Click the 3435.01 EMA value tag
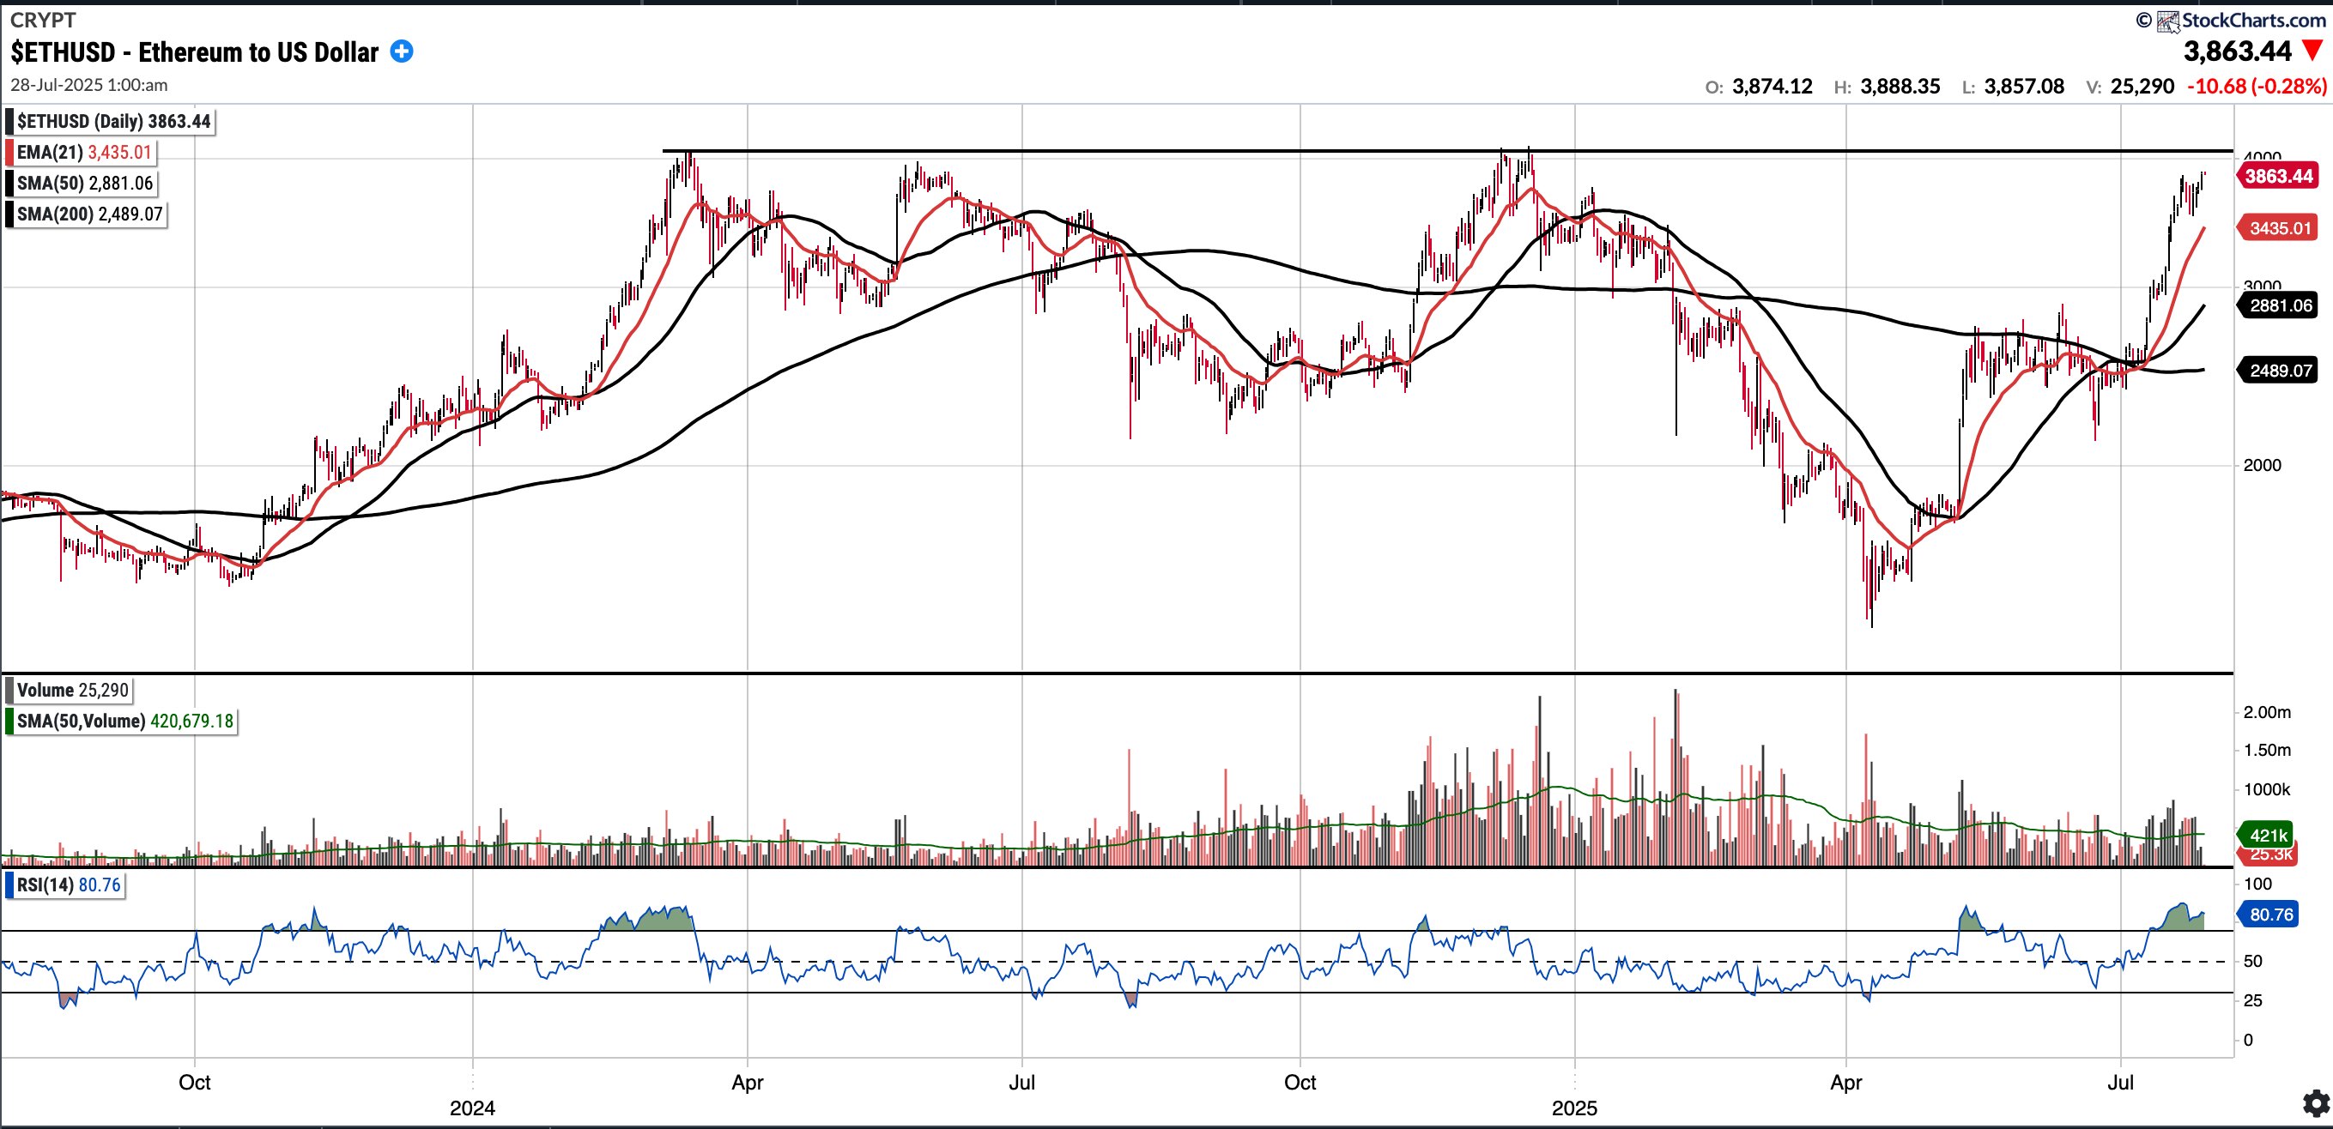Screen dimensions: 2333x1129 [2278, 228]
